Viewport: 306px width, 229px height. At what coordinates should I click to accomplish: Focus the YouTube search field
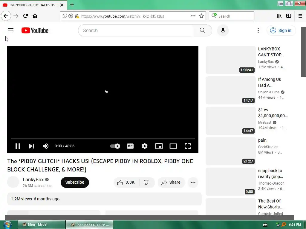[x=136, y=30]
